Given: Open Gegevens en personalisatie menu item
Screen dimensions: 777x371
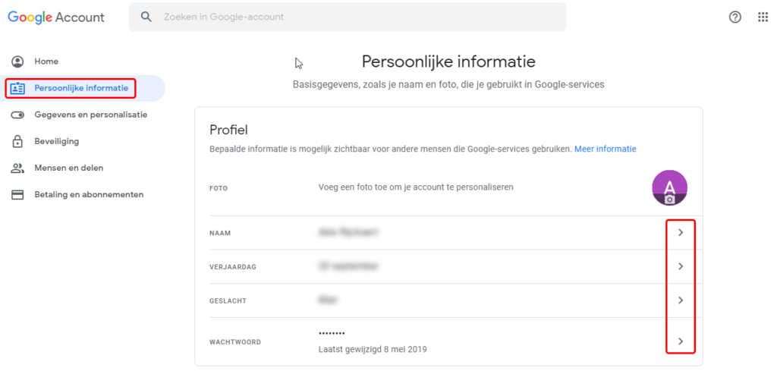Looking at the screenshot, I should (90, 115).
